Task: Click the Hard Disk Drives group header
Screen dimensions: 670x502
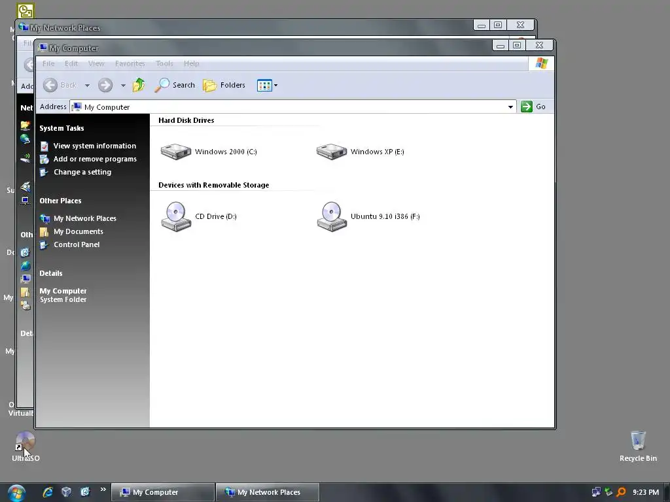Action: pos(186,120)
